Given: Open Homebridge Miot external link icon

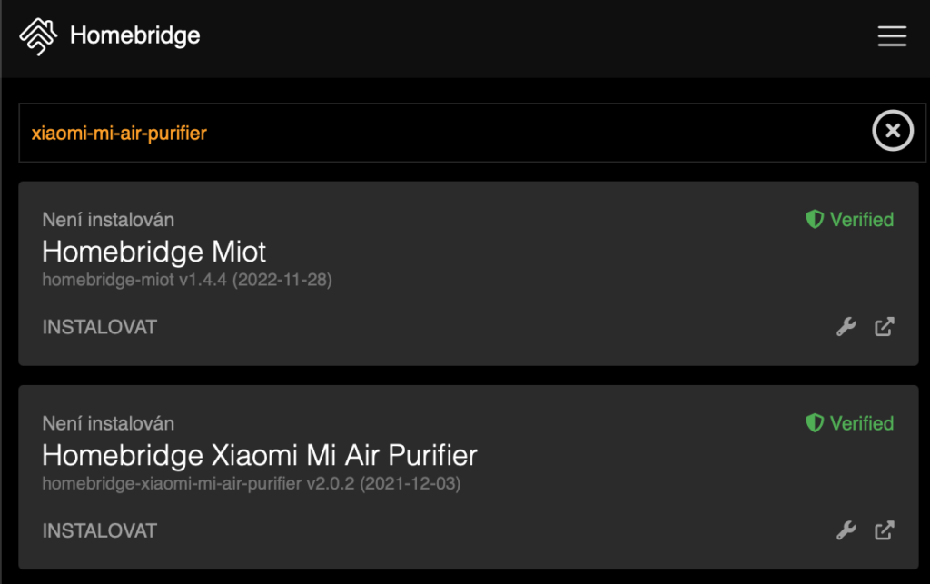Looking at the screenshot, I should 884,327.
